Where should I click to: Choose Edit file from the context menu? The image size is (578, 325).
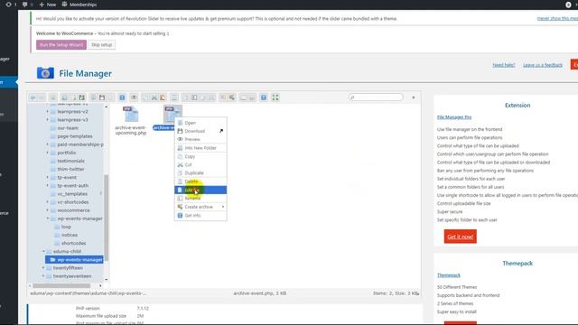point(200,190)
